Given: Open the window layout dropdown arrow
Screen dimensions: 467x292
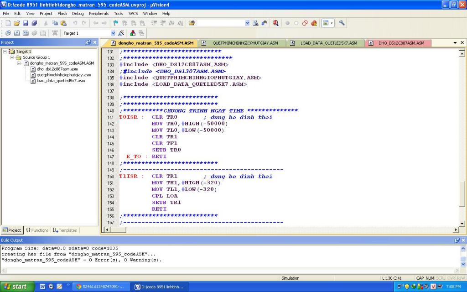Looking at the screenshot, I should pyautogui.click(x=332, y=23).
